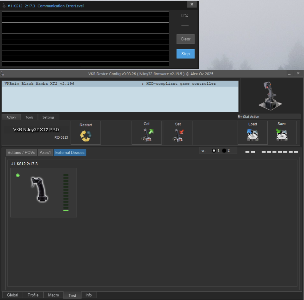The height and width of the screenshot is (300, 304).
Task: Open the Axes1 tab
Action: [45, 153]
